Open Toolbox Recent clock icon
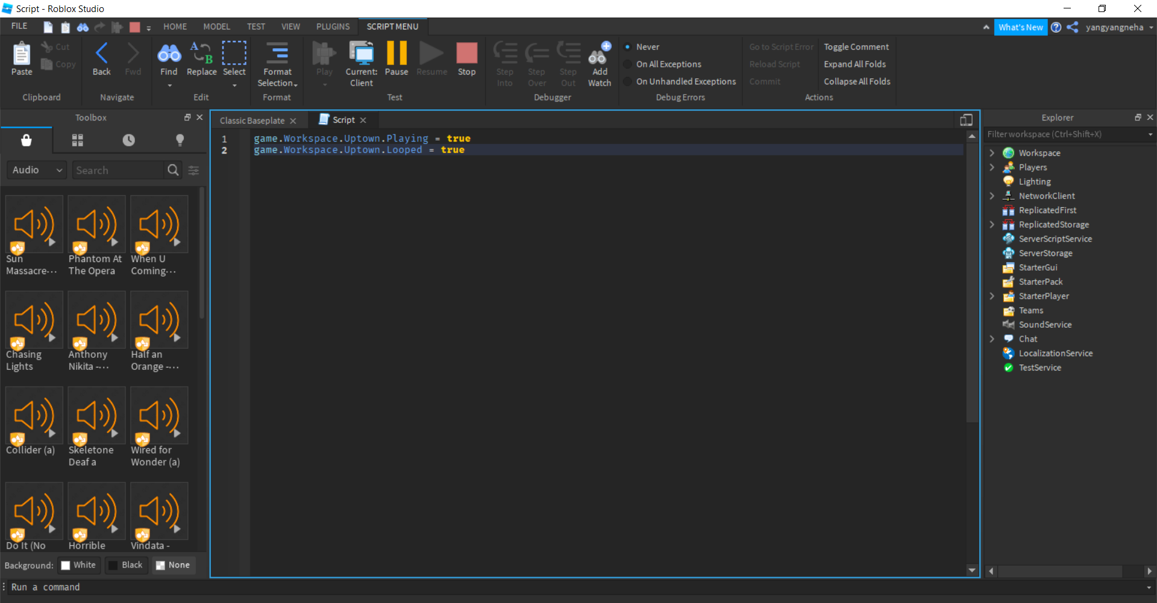The width and height of the screenshot is (1157, 603). point(129,140)
